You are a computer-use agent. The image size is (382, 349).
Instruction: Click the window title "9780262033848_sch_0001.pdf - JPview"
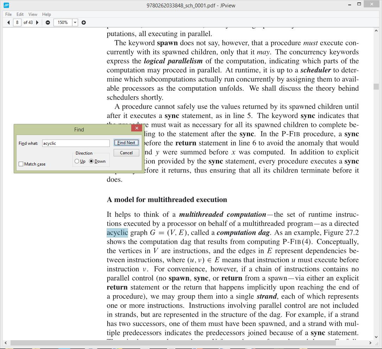tap(191, 5)
